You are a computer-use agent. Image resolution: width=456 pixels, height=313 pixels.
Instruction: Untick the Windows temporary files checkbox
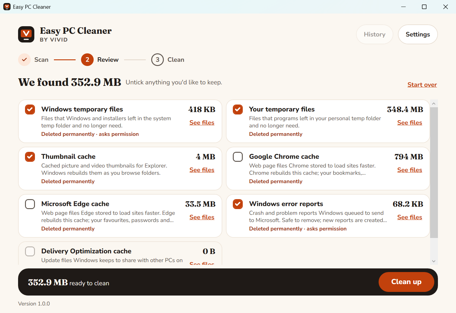(x=30, y=109)
